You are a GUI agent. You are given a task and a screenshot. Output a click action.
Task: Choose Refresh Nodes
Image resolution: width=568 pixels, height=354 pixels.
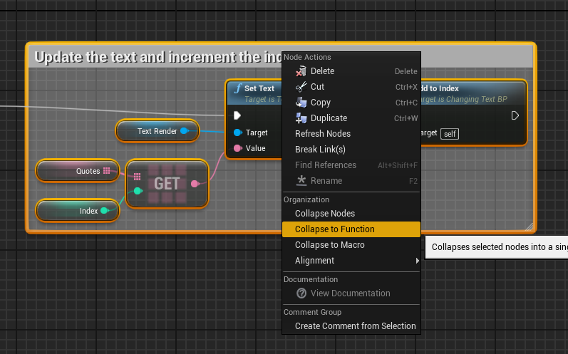[x=351, y=134]
